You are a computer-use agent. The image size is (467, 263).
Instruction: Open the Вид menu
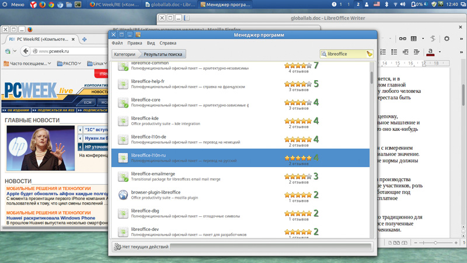pos(151,43)
